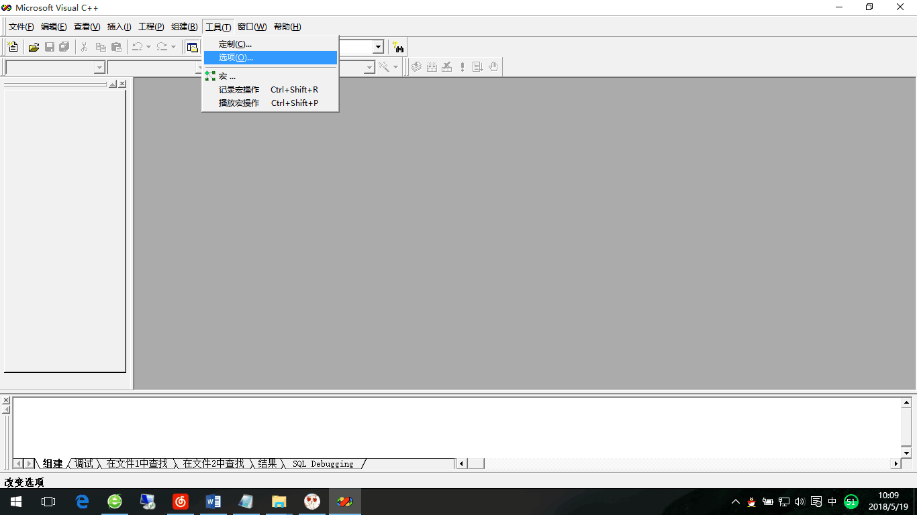Open the 工程(P) menu
Screen dimensions: 917x515
coord(151,27)
